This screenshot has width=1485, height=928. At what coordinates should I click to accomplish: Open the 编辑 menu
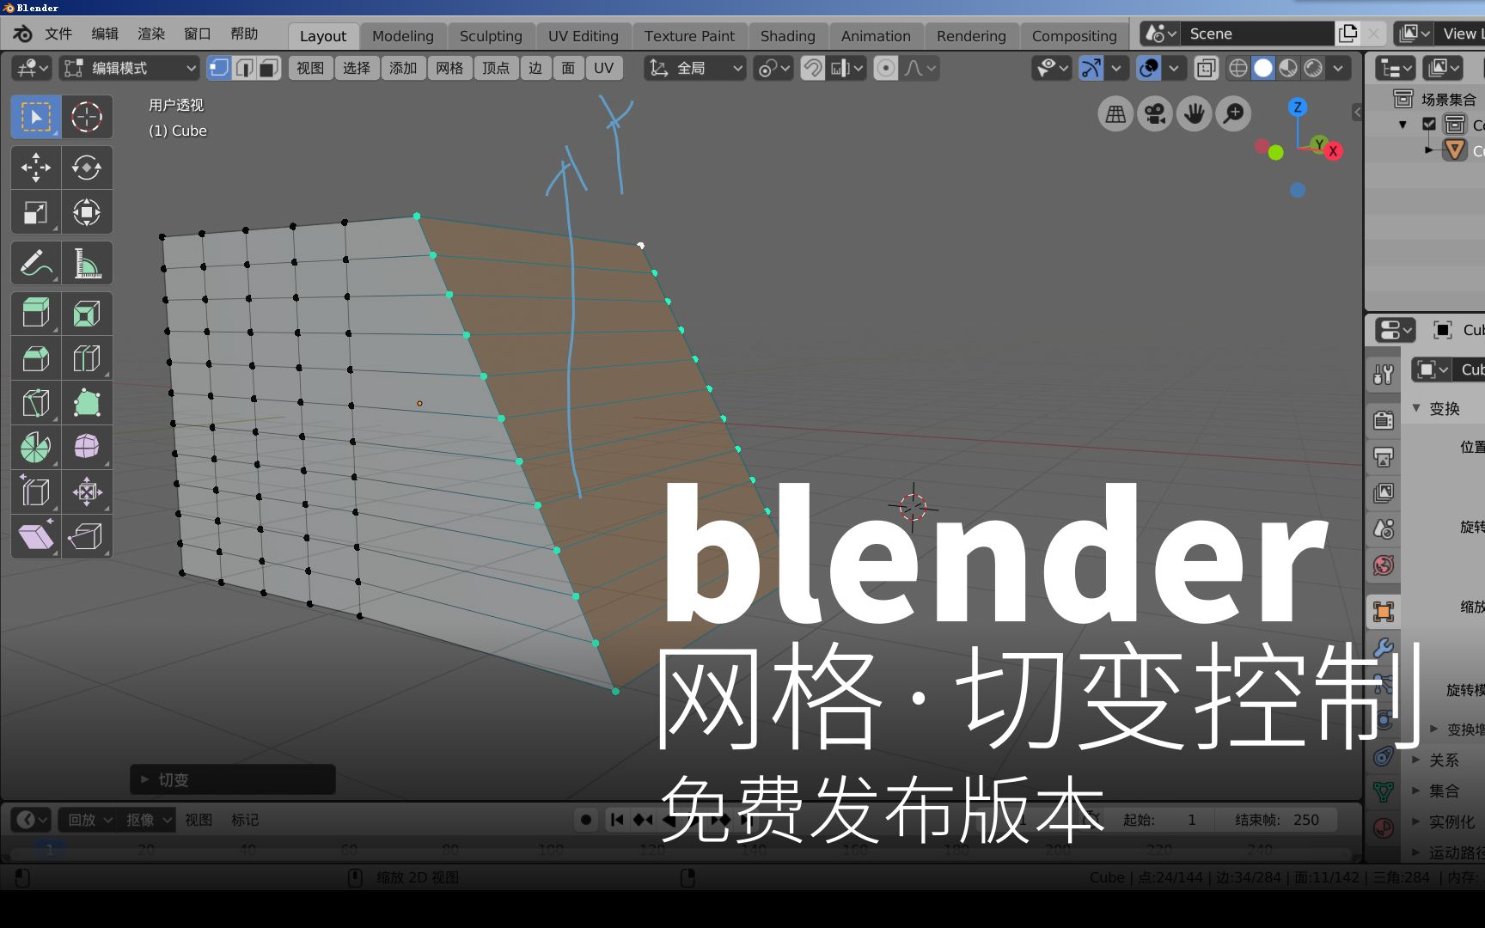(x=105, y=34)
